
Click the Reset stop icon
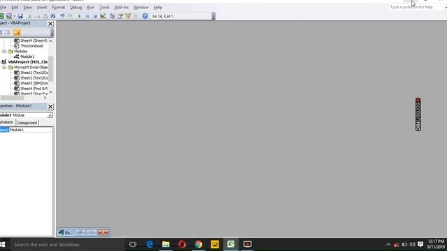[x=95, y=16]
